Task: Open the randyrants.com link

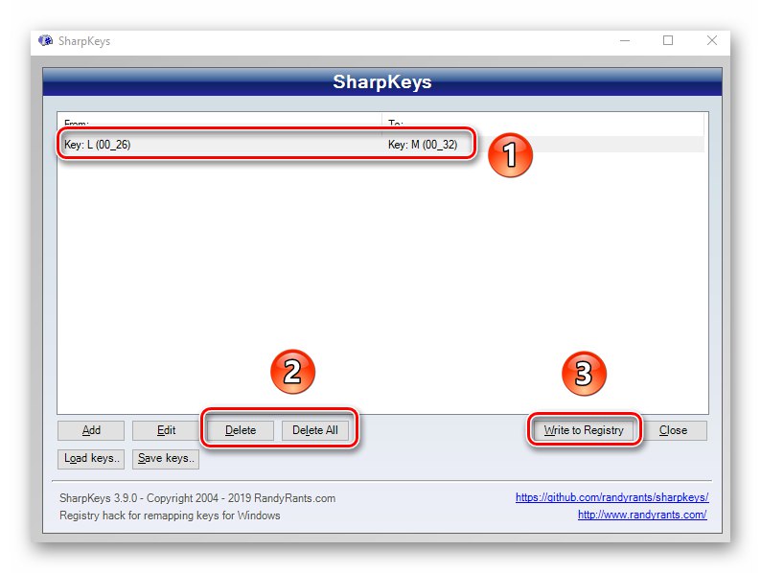Action: [x=642, y=515]
